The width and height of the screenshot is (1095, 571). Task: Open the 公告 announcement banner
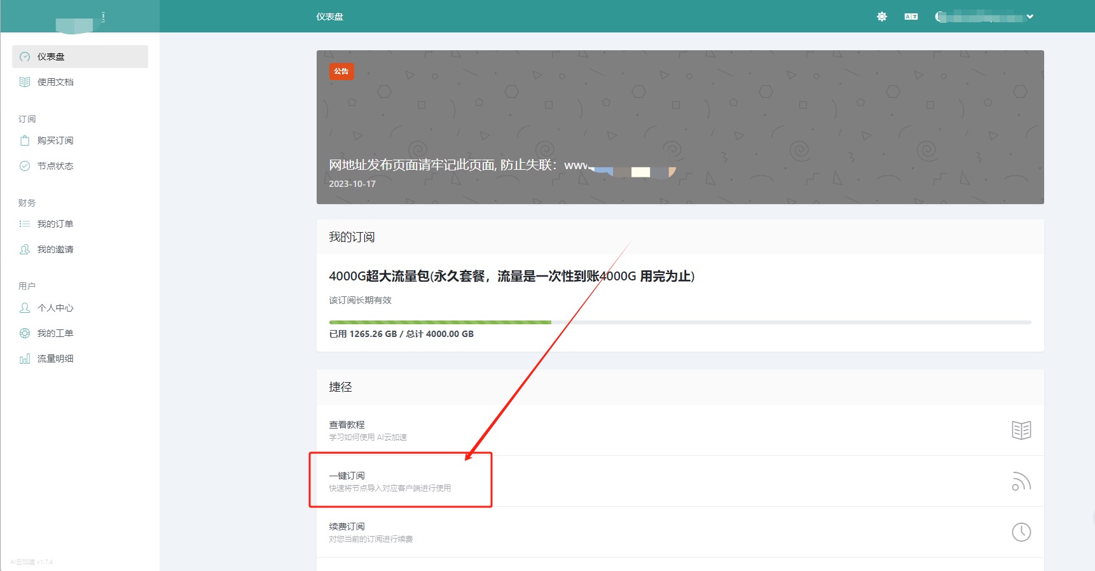coord(680,127)
